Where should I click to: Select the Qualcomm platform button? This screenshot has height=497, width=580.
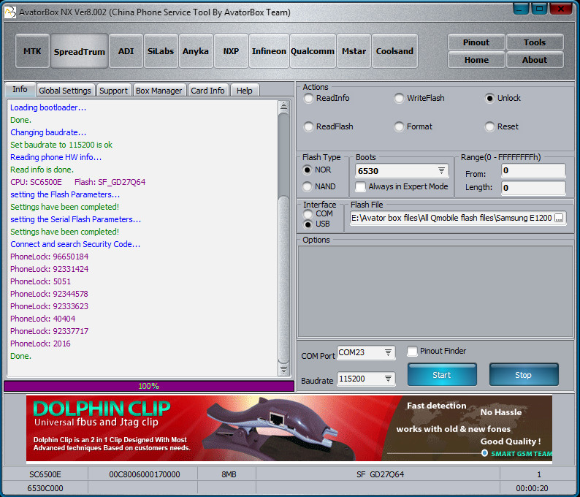pos(313,51)
